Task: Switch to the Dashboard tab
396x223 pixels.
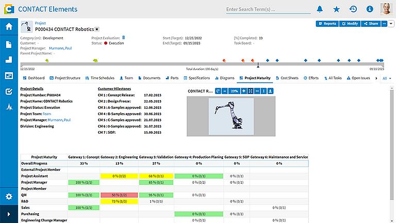Action: click(34, 78)
